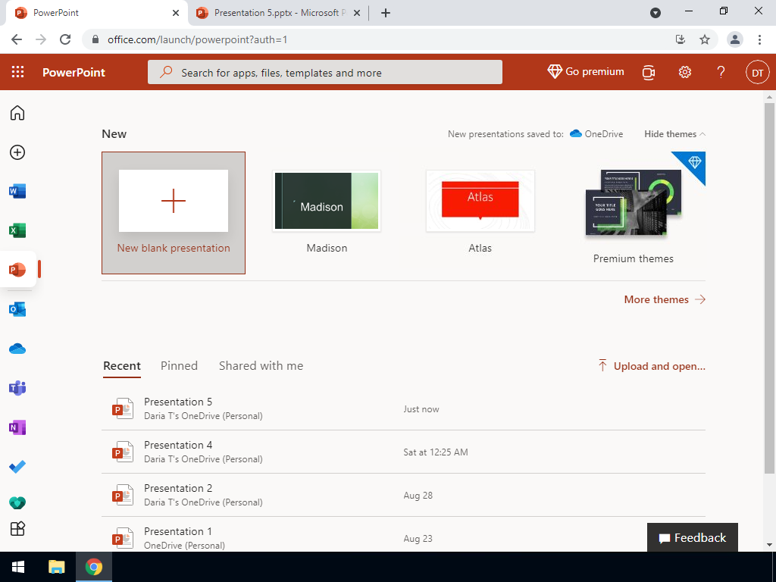Viewport: 776px width, 582px height.
Task: Launch Teams from the sidebar
Action: point(17,388)
